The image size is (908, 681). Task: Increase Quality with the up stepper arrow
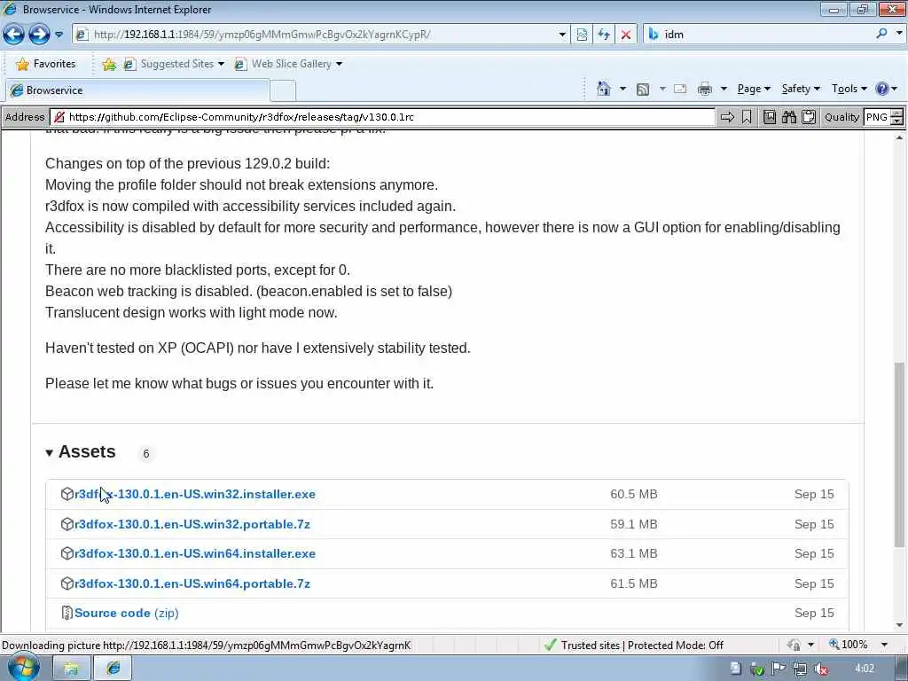[897, 113]
